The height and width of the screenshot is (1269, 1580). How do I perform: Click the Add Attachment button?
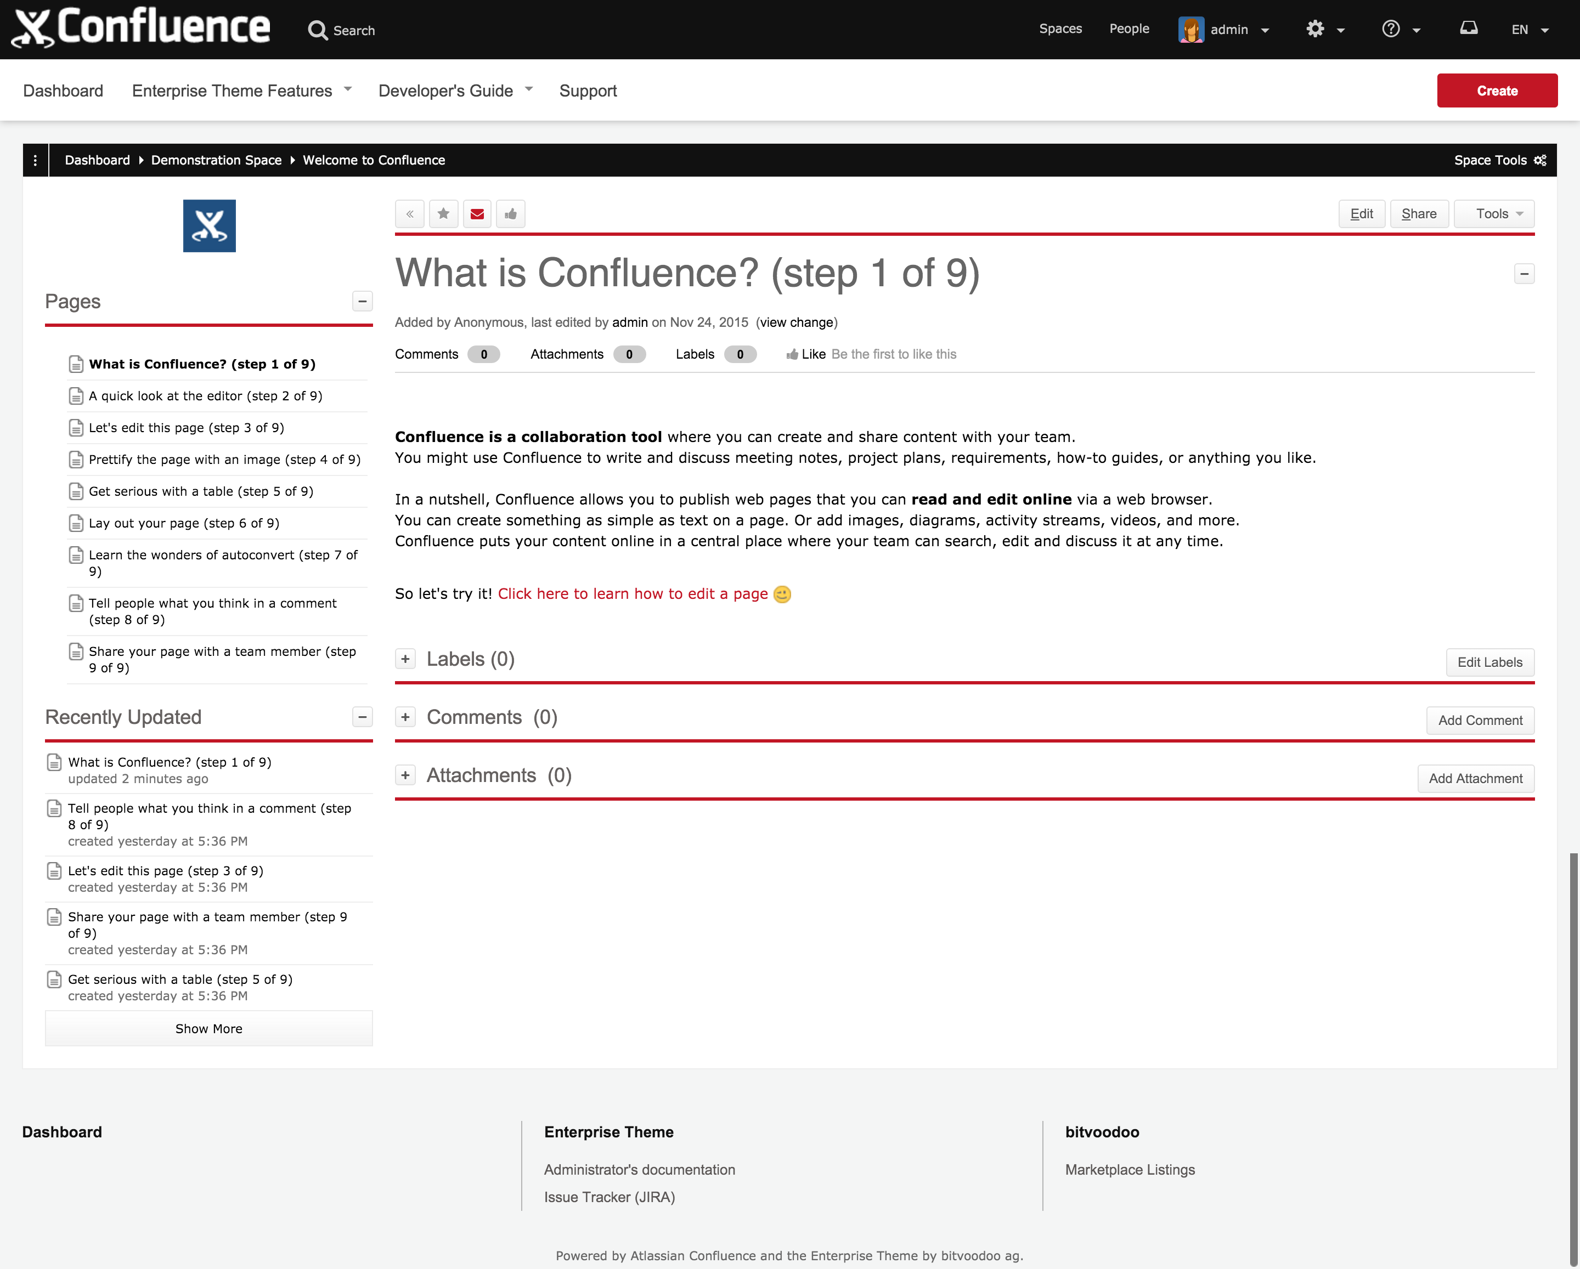coord(1475,779)
